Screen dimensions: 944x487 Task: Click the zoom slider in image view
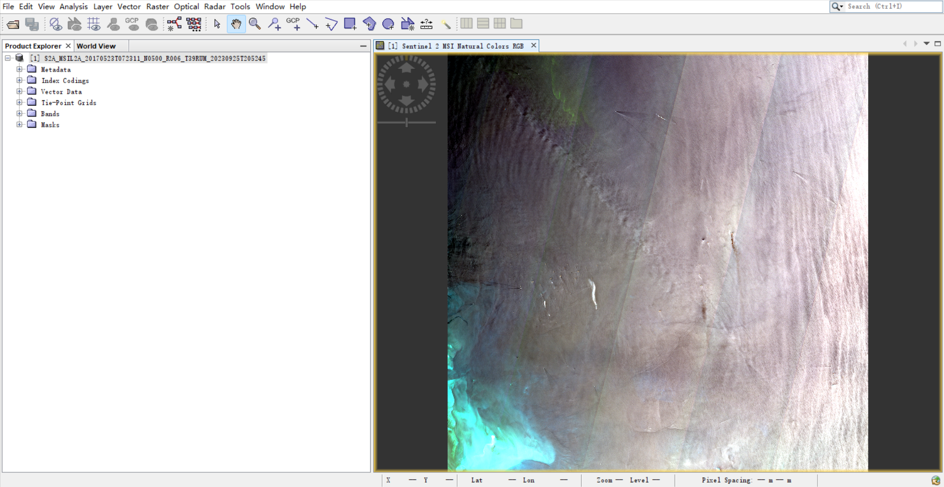[x=407, y=122]
